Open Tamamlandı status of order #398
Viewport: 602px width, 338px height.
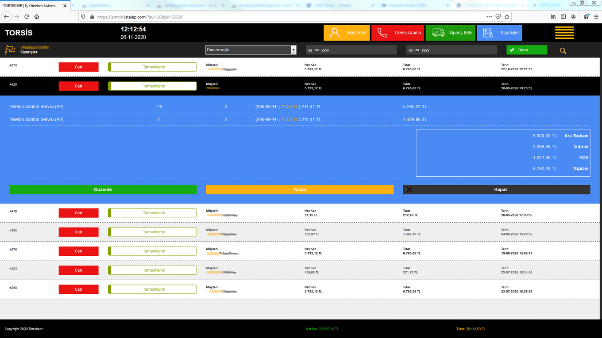point(152,232)
